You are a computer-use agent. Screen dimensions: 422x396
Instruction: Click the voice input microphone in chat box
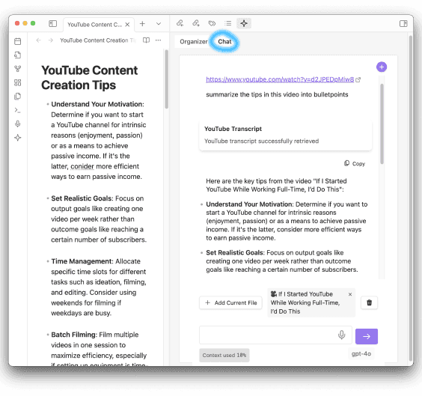pos(341,335)
